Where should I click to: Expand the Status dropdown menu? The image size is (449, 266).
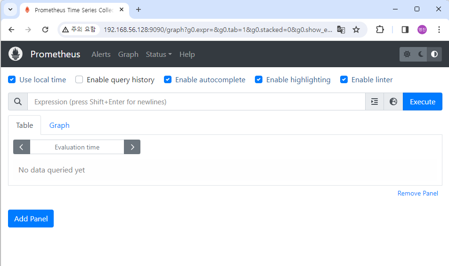(x=159, y=55)
